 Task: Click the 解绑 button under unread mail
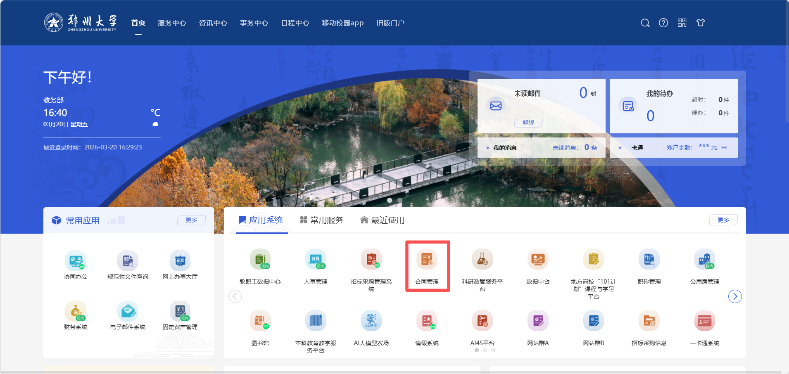click(528, 123)
